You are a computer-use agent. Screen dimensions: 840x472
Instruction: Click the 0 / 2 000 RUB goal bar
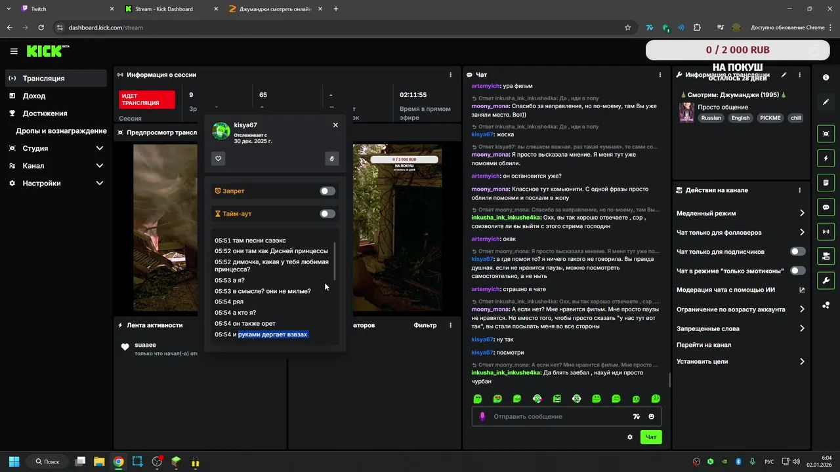pos(738,50)
